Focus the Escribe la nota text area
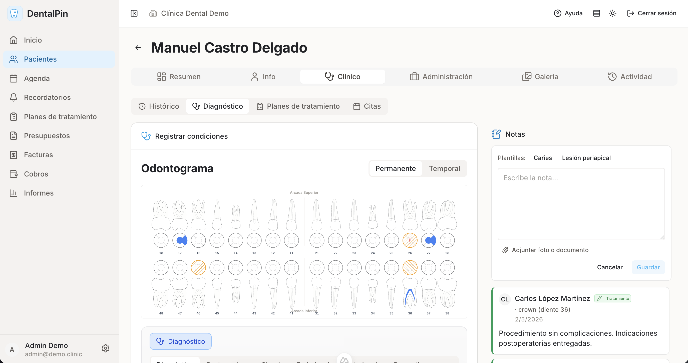This screenshot has height=363, width=688. pos(581,204)
